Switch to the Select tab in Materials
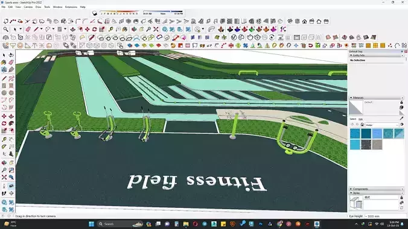Viewport: 408px width, 229px height. 353,119
